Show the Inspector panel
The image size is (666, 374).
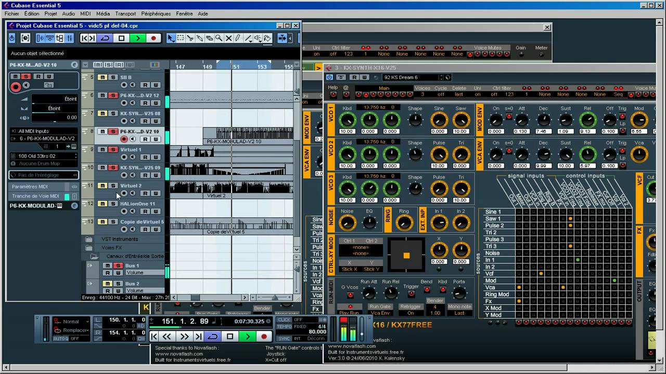(x=41, y=38)
